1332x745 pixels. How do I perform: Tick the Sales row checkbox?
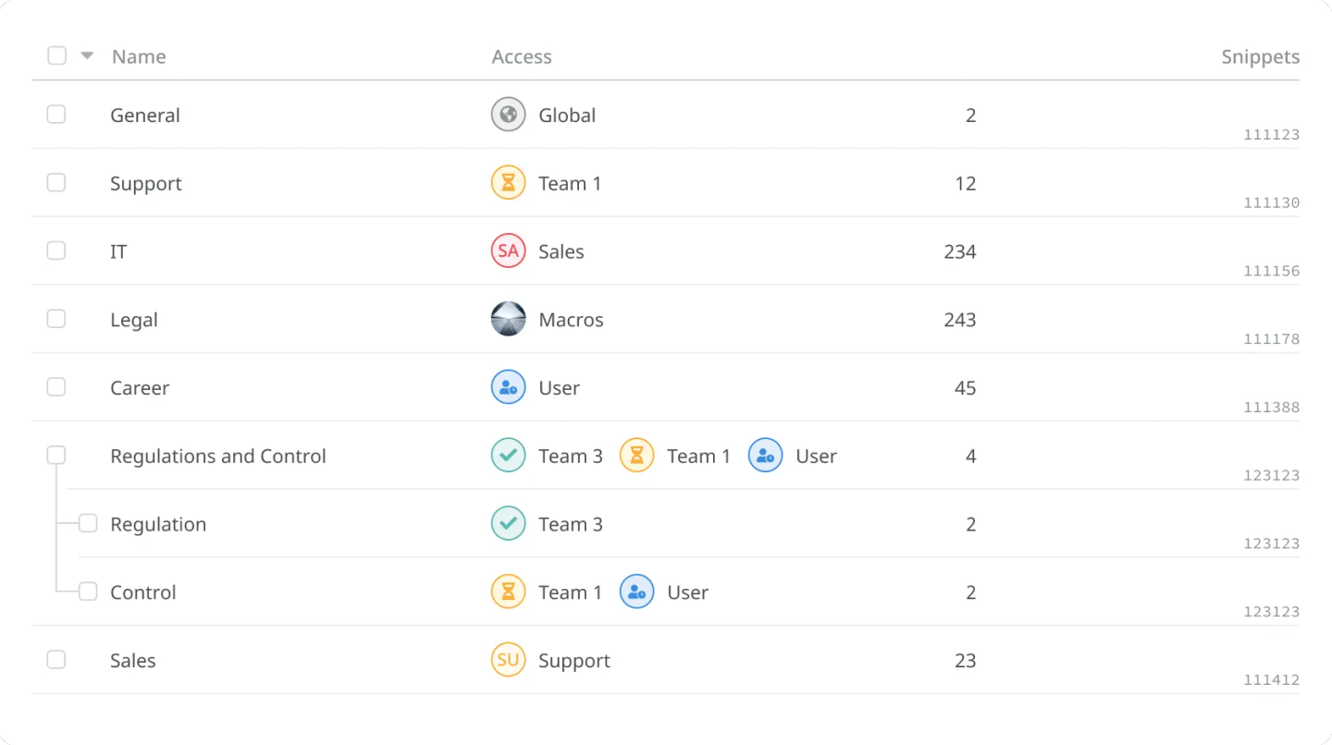coord(56,660)
